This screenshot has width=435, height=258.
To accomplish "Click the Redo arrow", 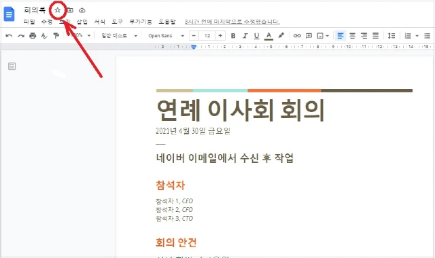I will coord(21,36).
